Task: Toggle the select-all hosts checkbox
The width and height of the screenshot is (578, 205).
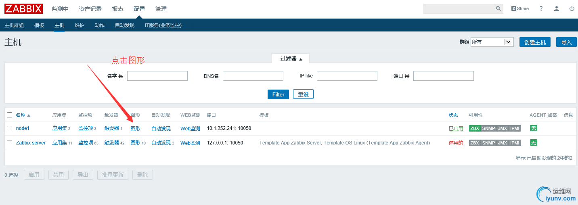Action: click(9, 115)
